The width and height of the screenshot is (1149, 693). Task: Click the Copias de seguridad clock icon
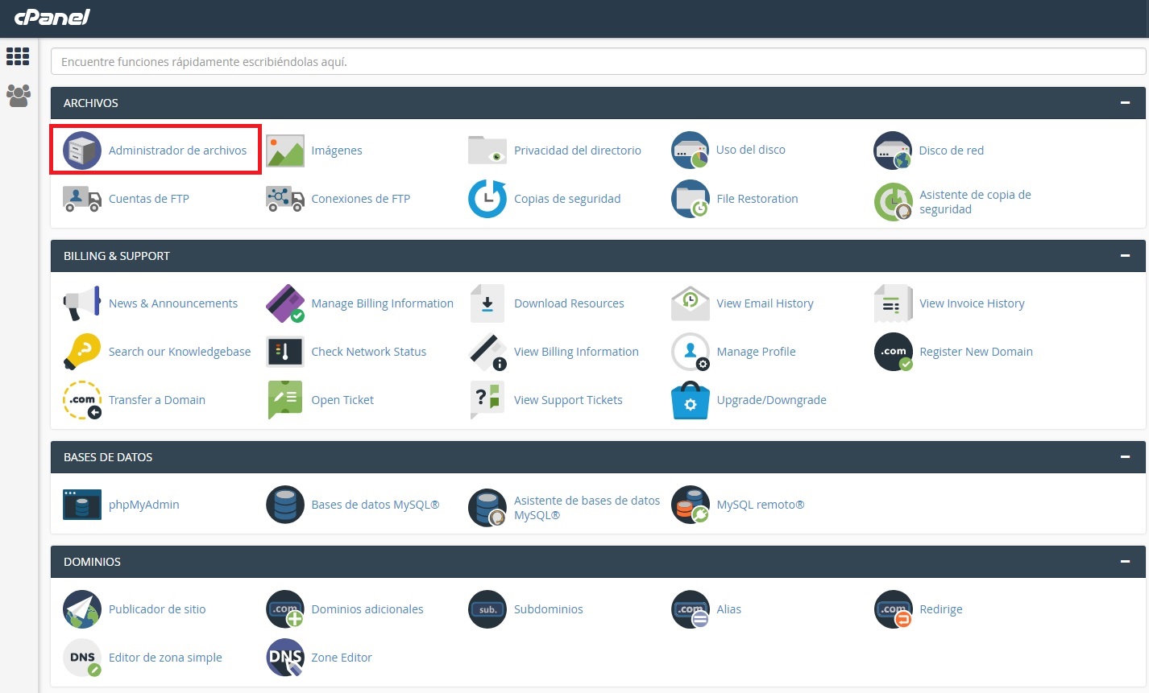[x=487, y=199]
